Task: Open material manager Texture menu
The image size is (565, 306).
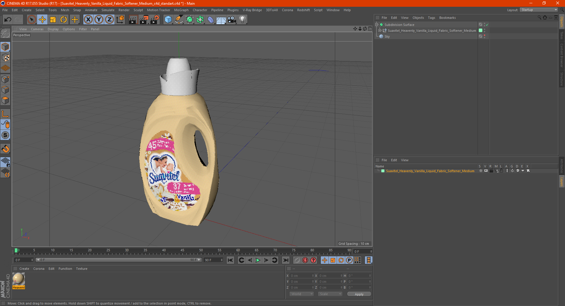Action: [x=82, y=269]
